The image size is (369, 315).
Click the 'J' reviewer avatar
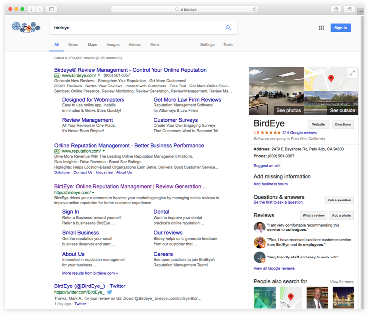click(260, 258)
